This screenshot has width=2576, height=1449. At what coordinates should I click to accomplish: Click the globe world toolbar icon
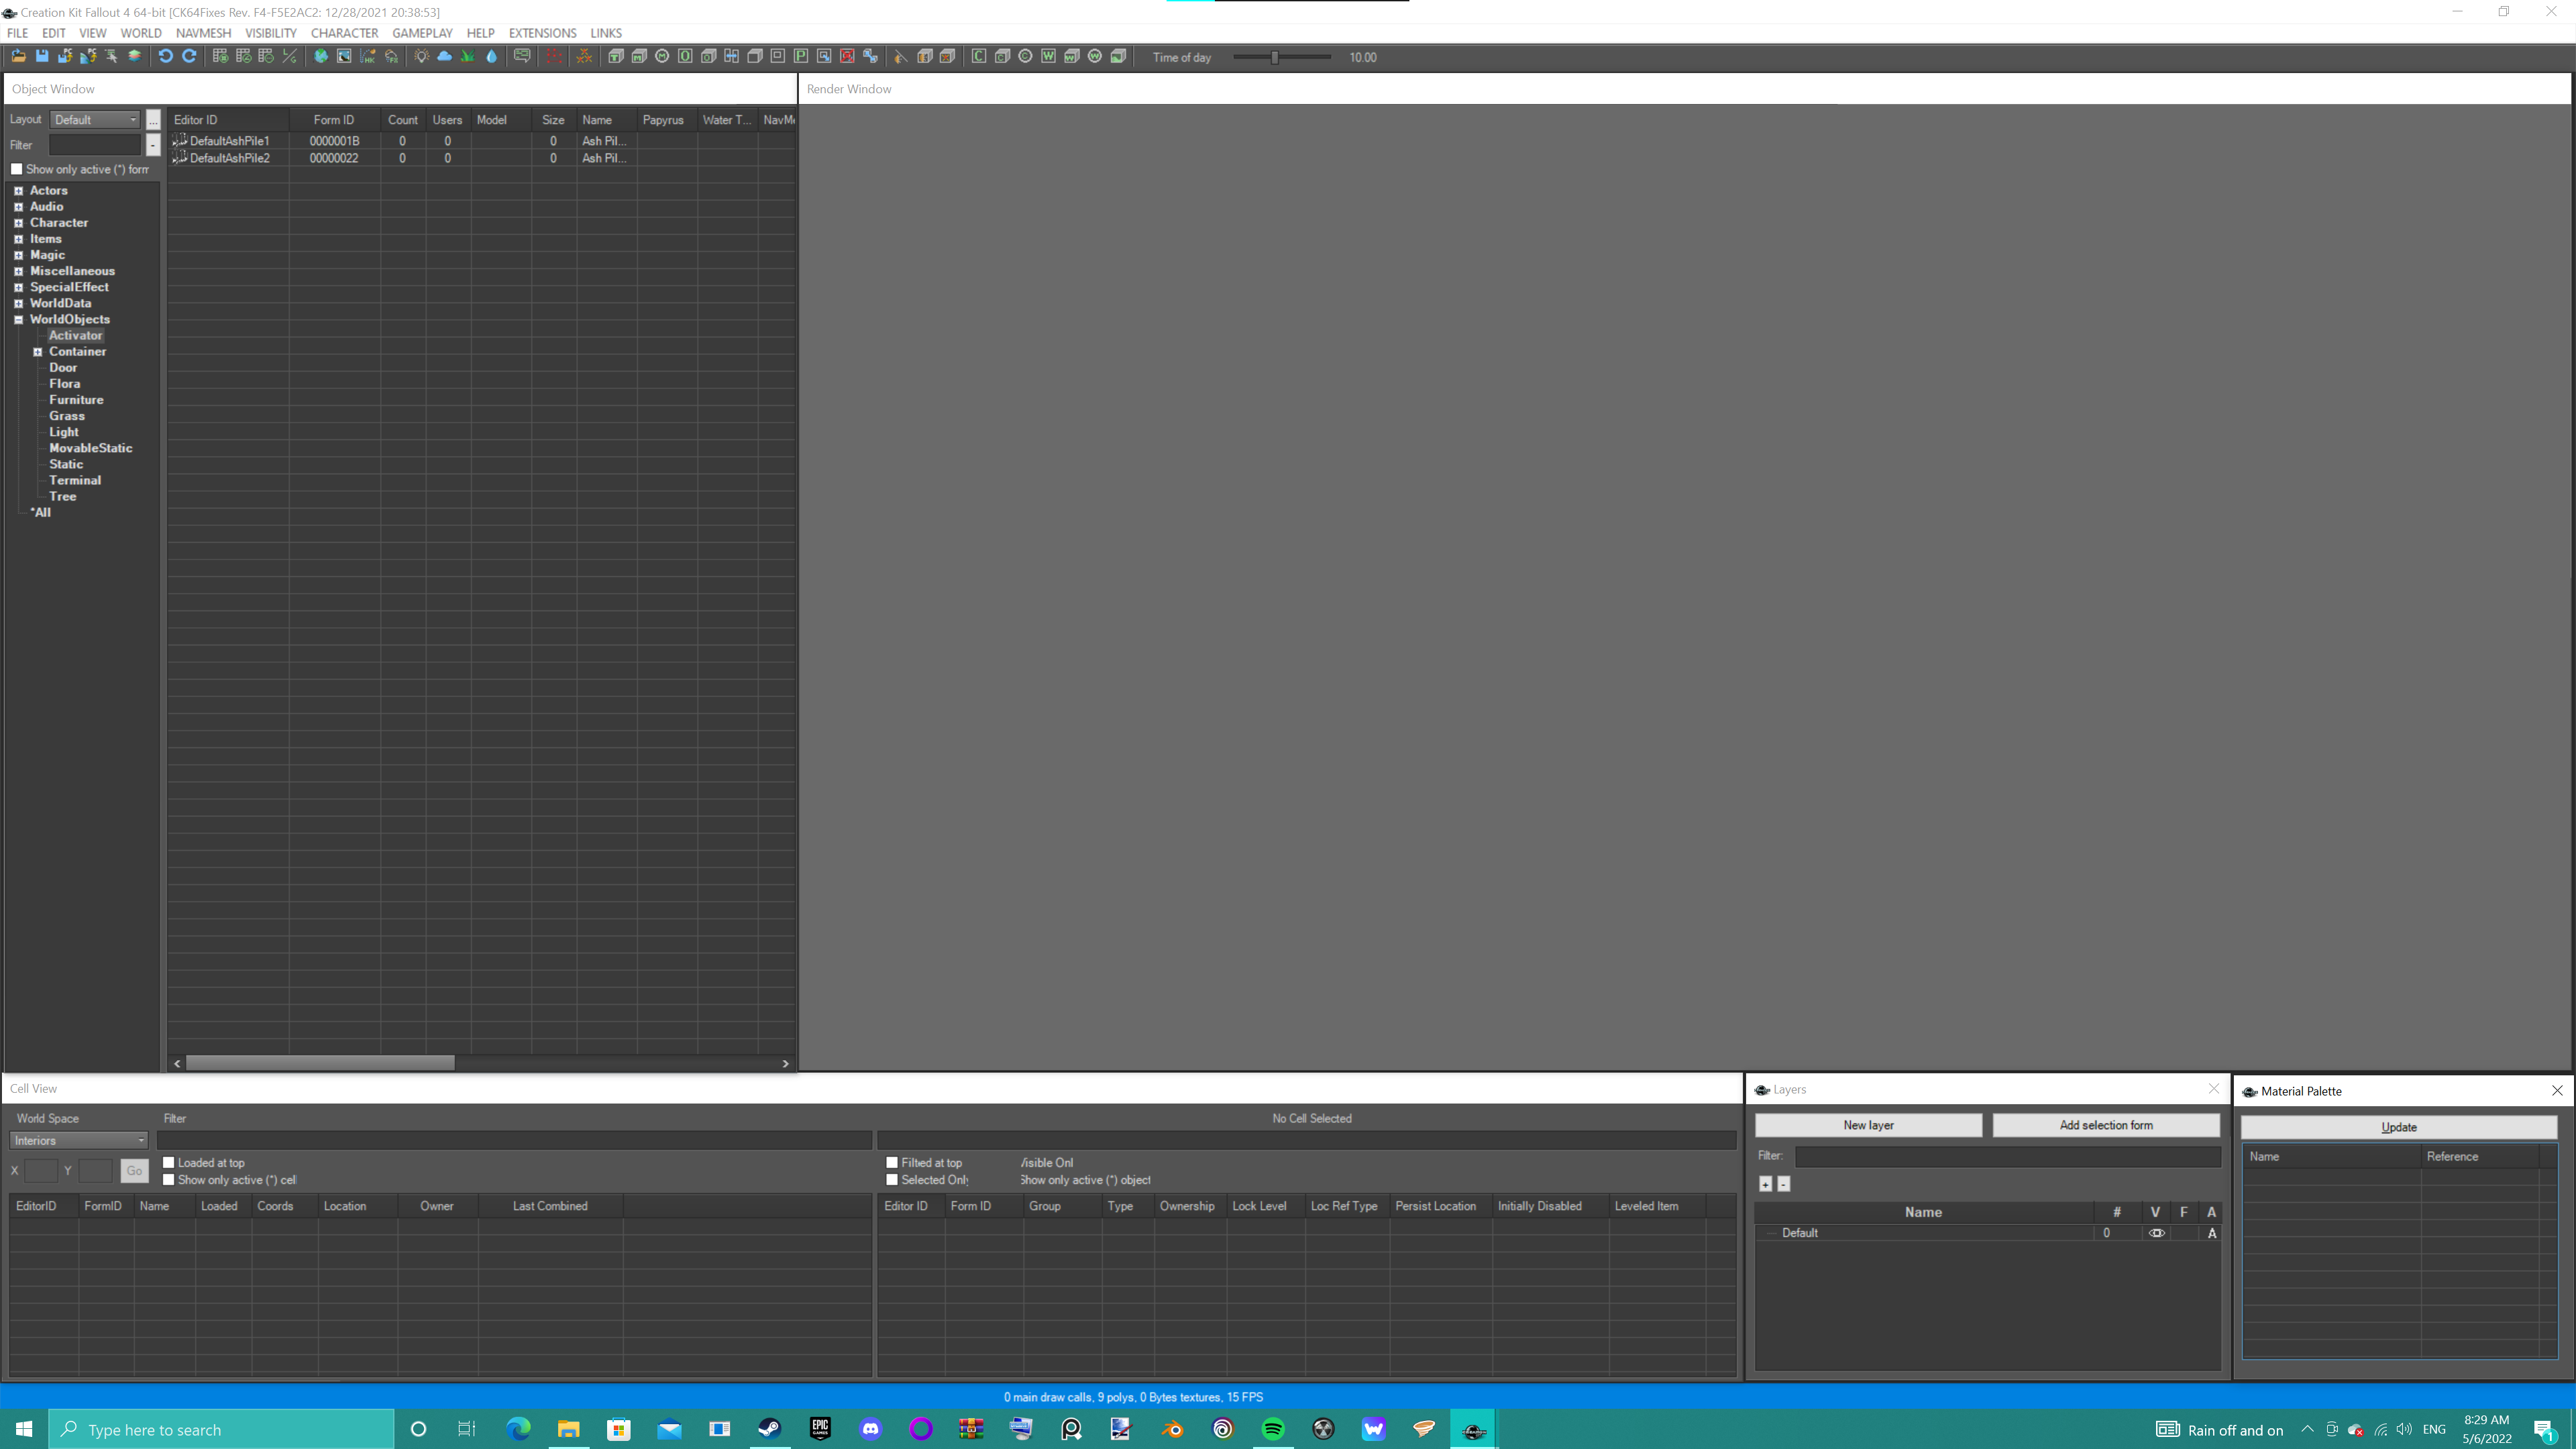(321, 57)
